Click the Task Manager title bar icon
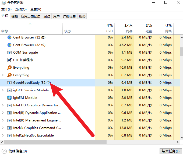183x157 pixels. 3,3
